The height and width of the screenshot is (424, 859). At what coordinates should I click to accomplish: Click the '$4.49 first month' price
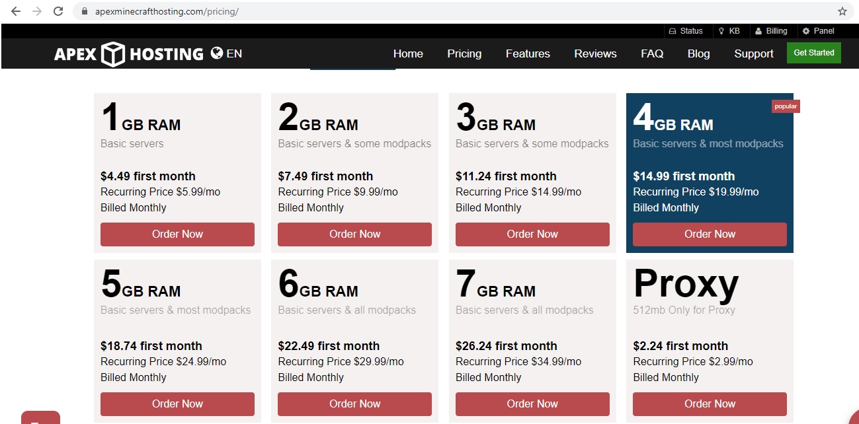click(148, 176)
